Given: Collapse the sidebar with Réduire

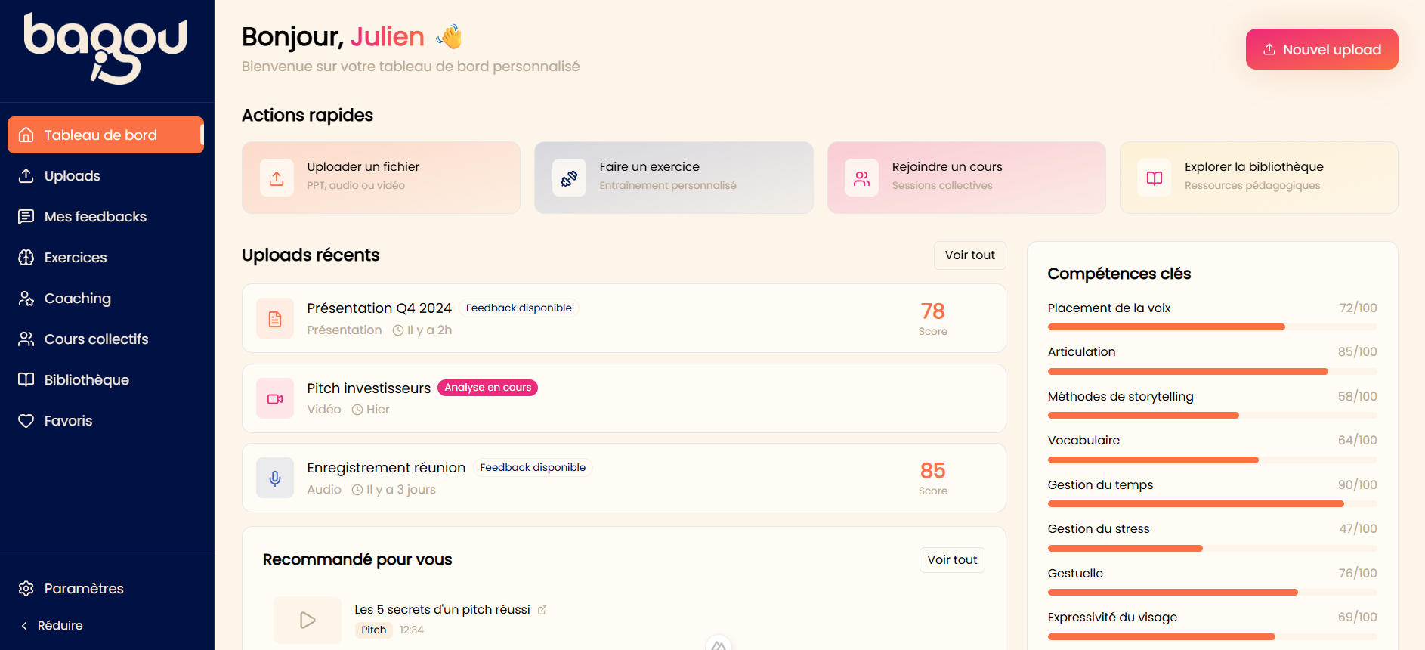Looking at the screenshot, I should pyautogui.click(x=52, y=626).
